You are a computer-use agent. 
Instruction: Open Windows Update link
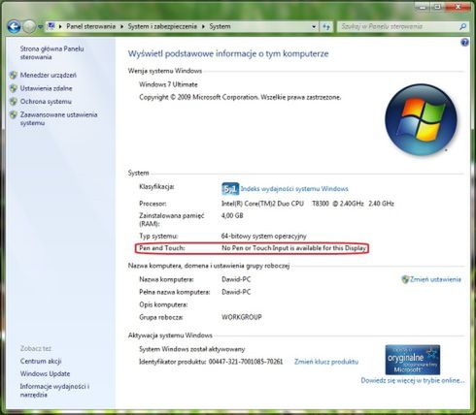coord(45,373)
